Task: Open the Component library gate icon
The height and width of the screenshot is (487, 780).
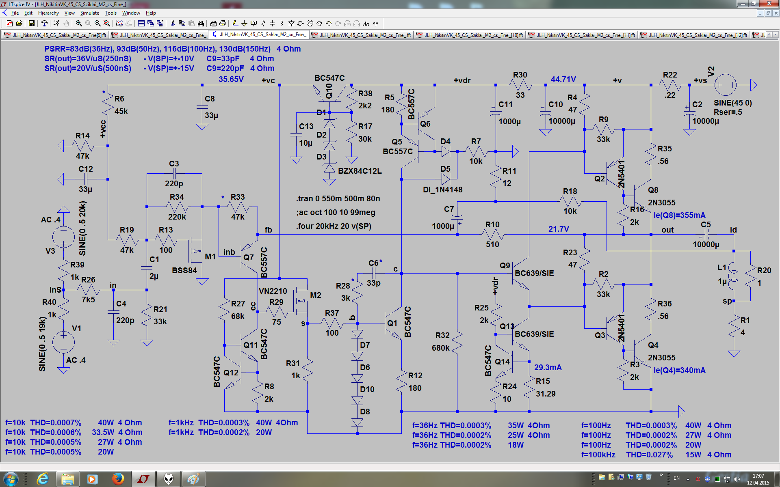Action: pyautogui.click(x=301, y=24)
